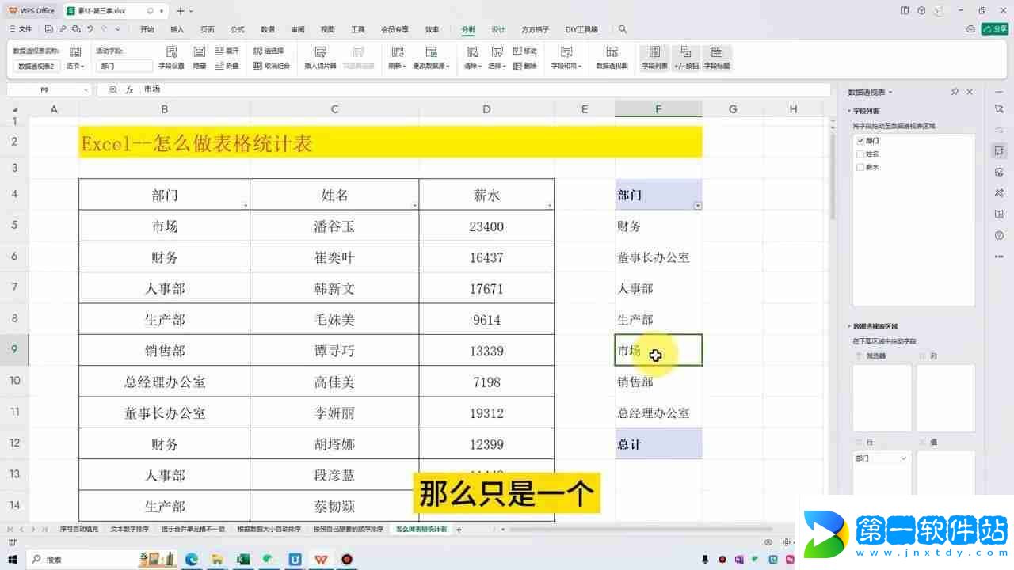Check the 姓名 field checkbox
Screen dimensions: 1014x570
click(x=861, y=154)
